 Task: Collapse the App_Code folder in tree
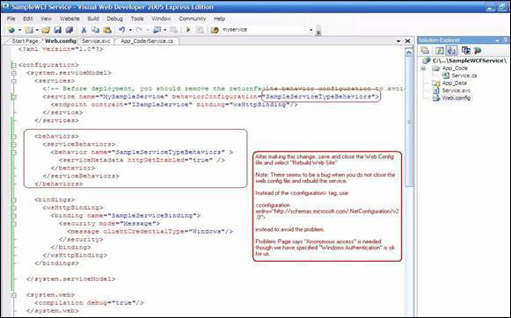423,69
